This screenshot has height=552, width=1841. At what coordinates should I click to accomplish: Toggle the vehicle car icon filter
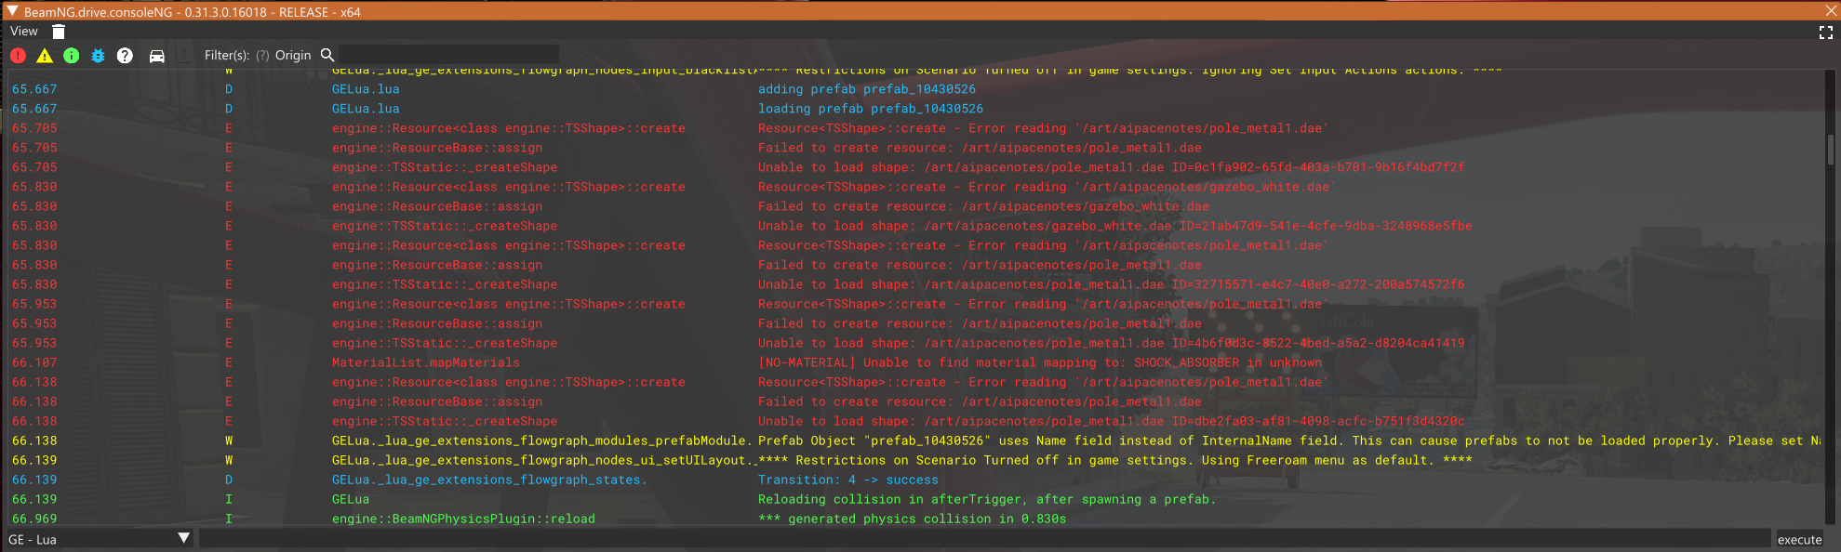(x=157, y=56)
